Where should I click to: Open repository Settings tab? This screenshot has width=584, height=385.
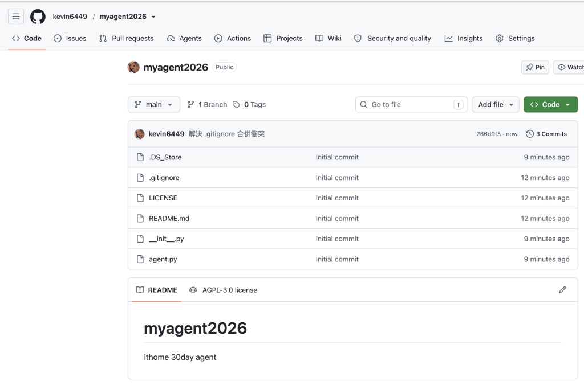[516, 38]
